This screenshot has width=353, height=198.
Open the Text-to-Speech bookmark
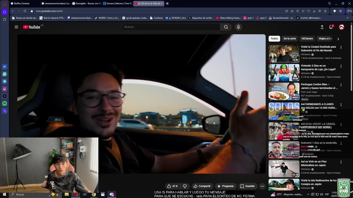point(52,18)
